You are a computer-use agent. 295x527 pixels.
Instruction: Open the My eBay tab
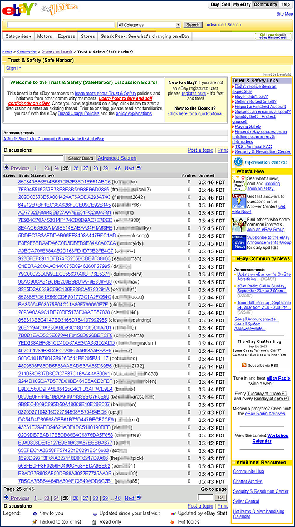(242, 4)
